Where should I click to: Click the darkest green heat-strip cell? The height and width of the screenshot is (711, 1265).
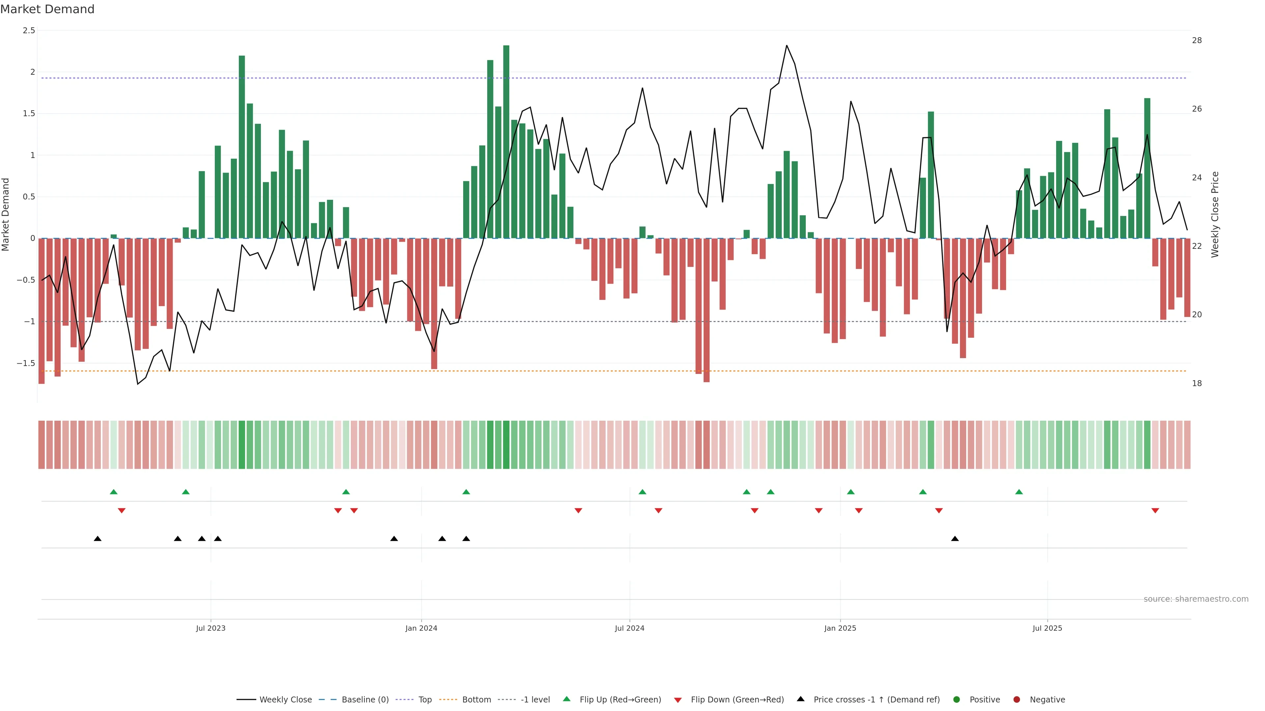tap(506, 445)
